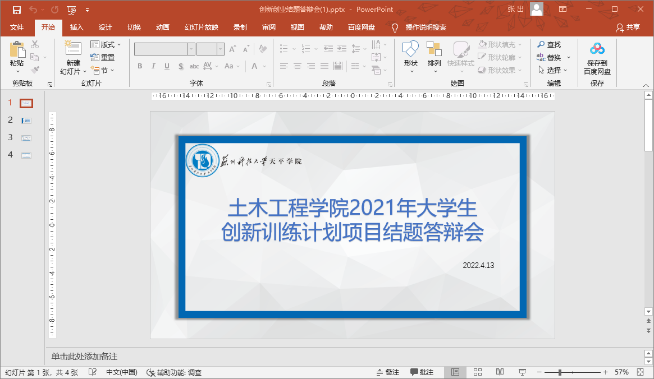This screenshot has height=379, width=654.
Task: Click the 共享 share button
Action: 628,27
